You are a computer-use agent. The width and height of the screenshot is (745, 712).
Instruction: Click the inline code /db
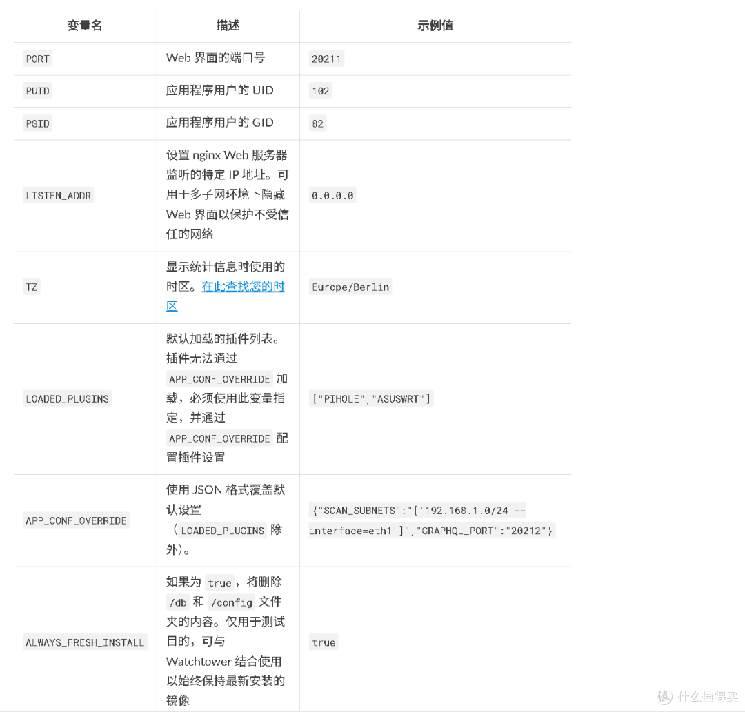tap(178, 602)
